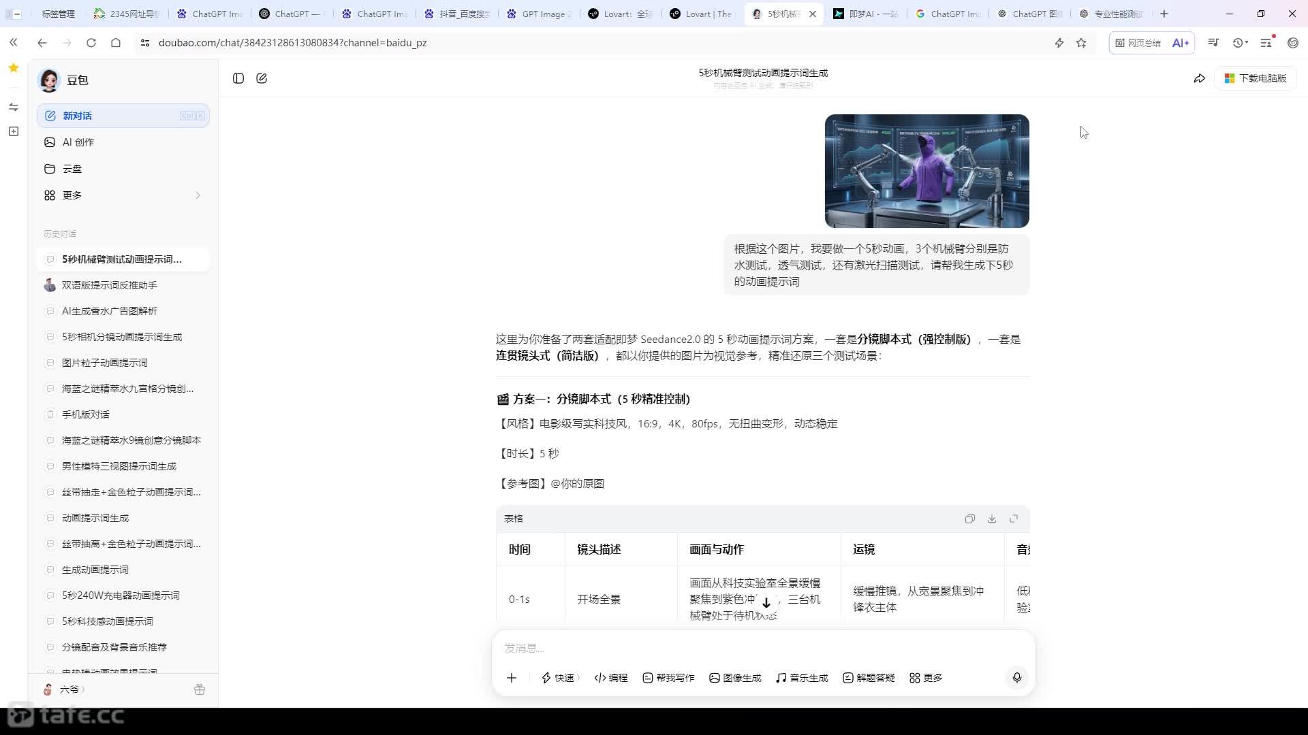Open the 快速 mode selector
The height and width of the screenshot is (735, 1308).
tap(560, 678)
